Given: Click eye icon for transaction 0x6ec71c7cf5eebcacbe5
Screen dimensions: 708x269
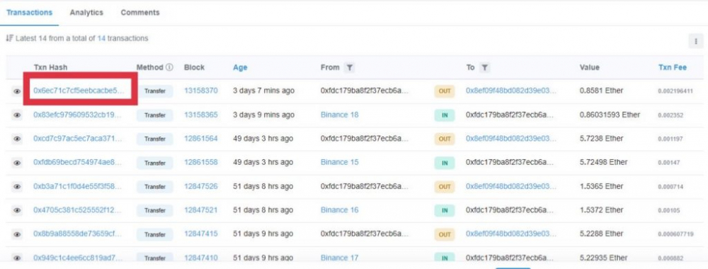Looking at the screenshot, I should point(17,91).
